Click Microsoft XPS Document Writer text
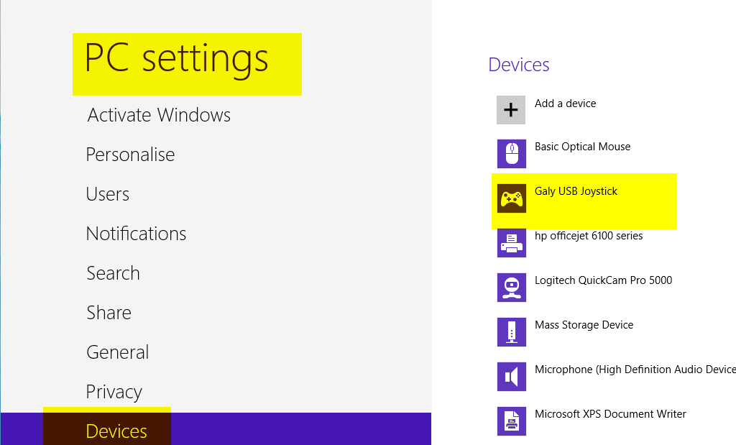The height and width of the screenshot is (445, 736). (610, 414)
